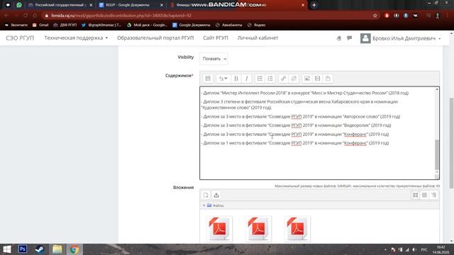454x255 pixels.
Task: Close the RGUP Google Документы tab
Action: point(162,5)
